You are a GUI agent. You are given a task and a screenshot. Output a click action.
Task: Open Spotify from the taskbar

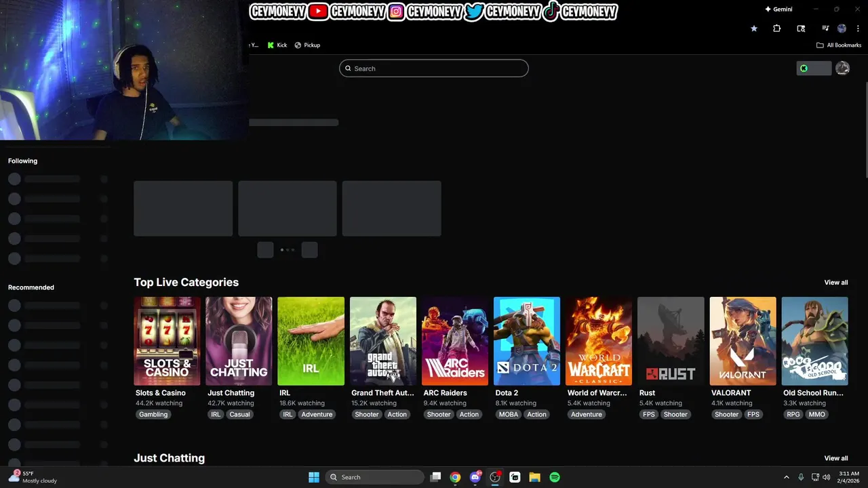(x=555, y=477)
